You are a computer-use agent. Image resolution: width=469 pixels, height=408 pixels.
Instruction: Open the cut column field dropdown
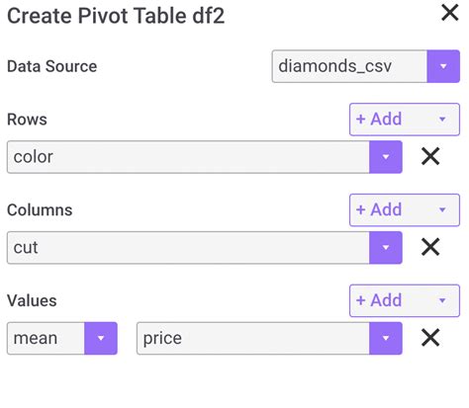(205, 248)
